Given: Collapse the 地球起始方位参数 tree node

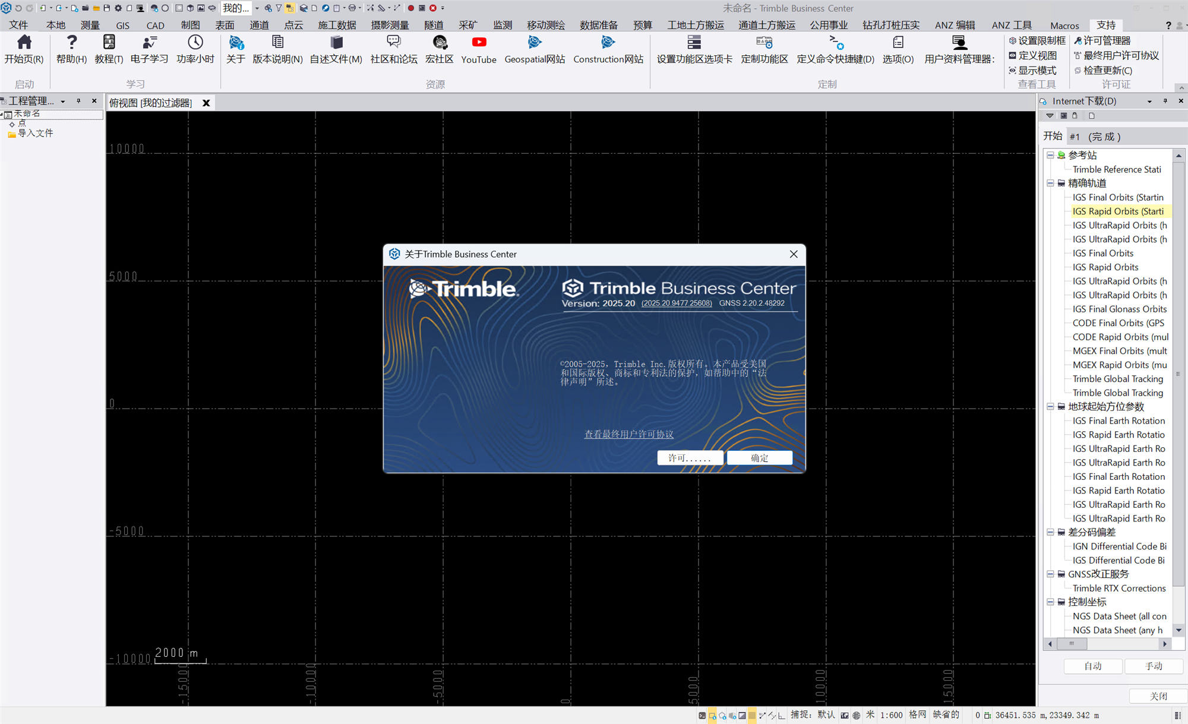Looking at the screenshot, I should click(1050, 406).
